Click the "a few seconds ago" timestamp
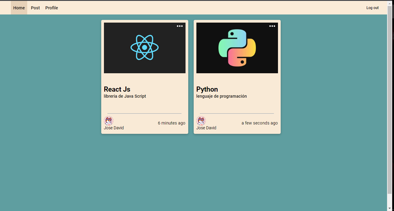Screen dimensions: 394x211 click(260, 123)
